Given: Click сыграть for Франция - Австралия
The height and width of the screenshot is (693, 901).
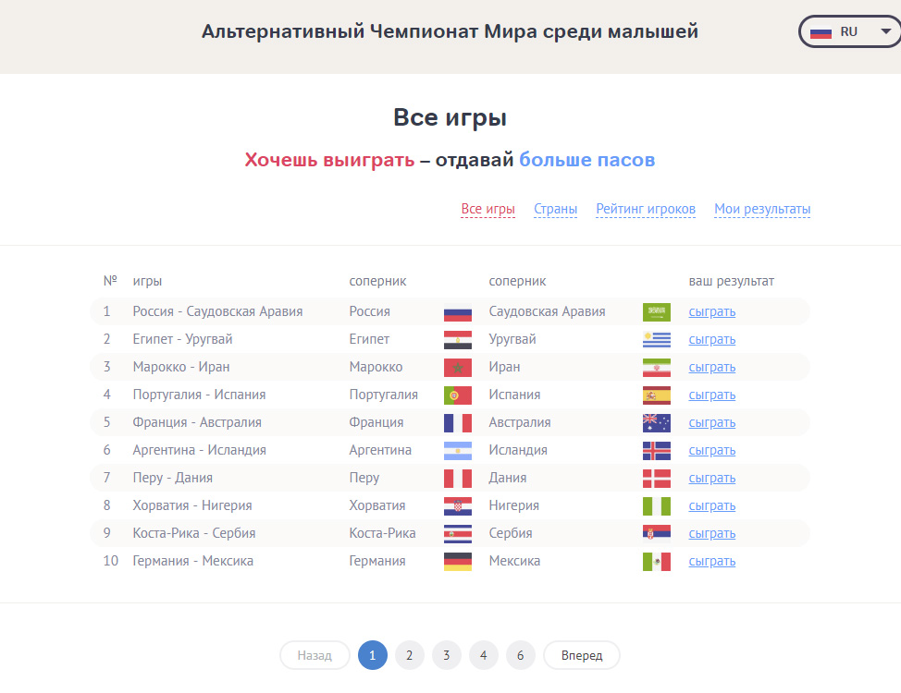Looking at the screenshot, I should click(x=712, y=422).
